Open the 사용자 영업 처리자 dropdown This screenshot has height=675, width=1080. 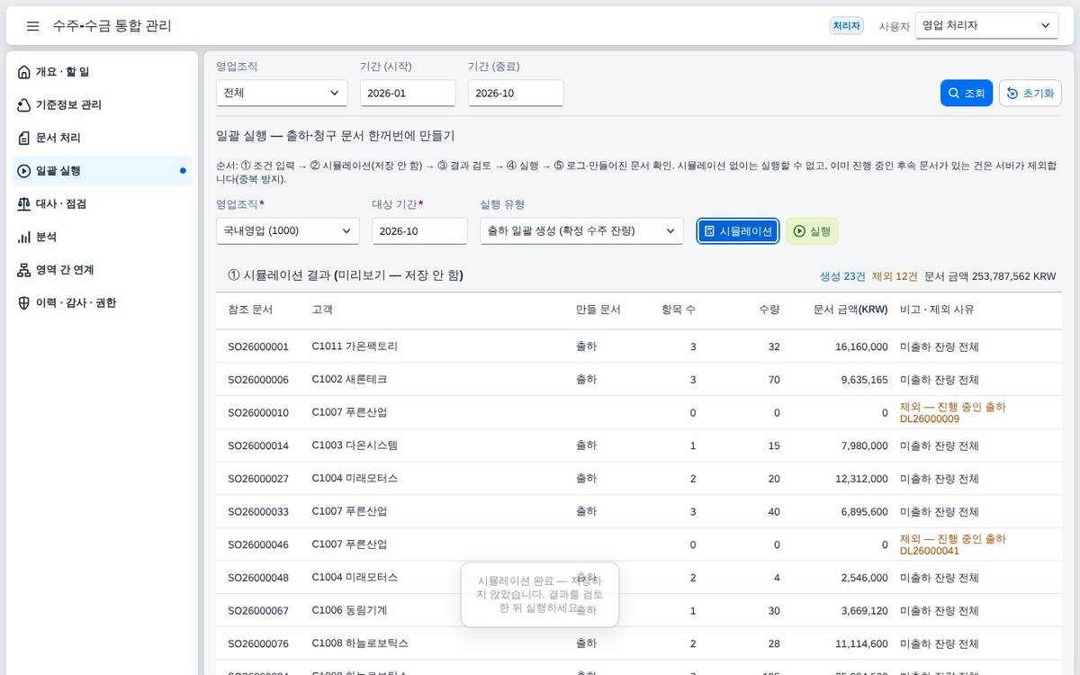[986, 26]
